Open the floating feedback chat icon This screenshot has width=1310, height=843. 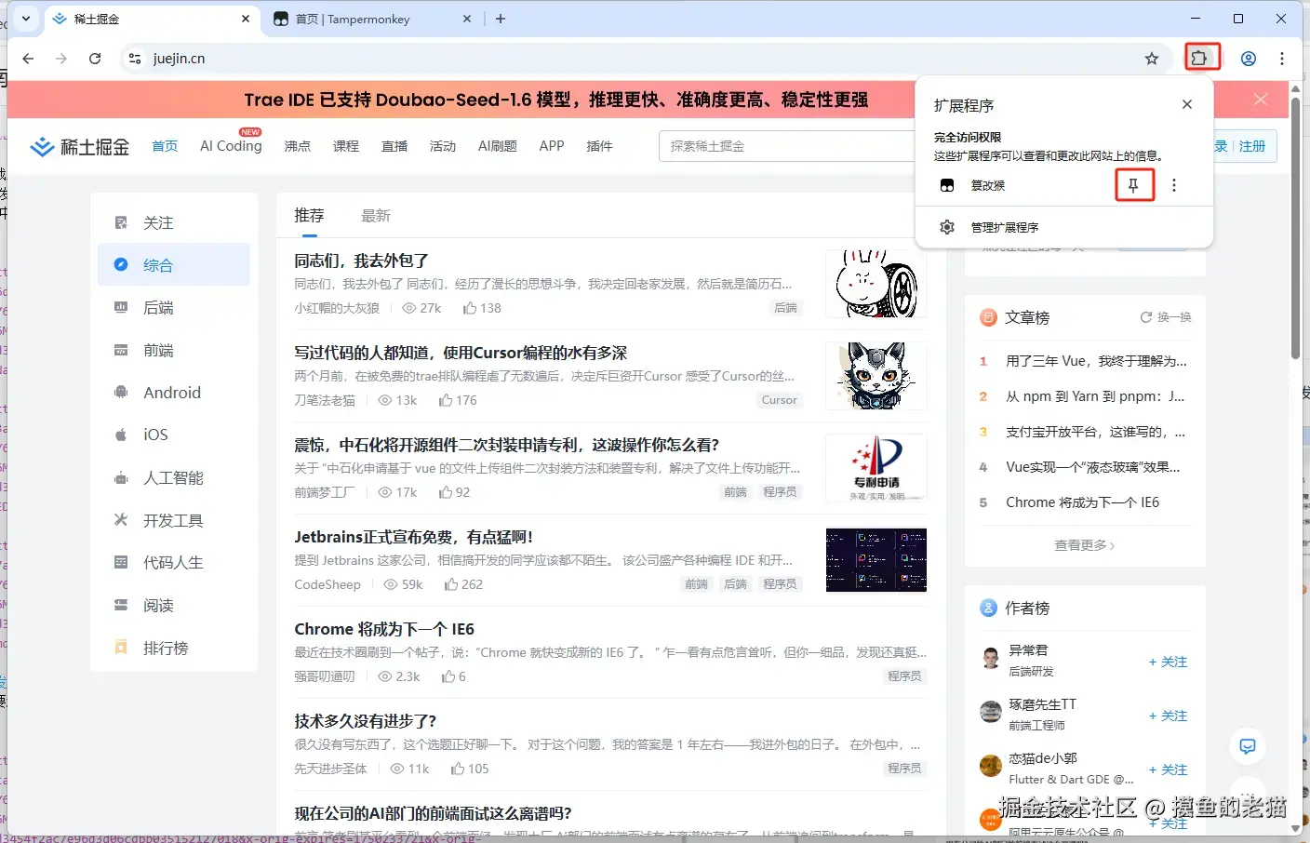pyautogui.click(x=1248, y=746)
